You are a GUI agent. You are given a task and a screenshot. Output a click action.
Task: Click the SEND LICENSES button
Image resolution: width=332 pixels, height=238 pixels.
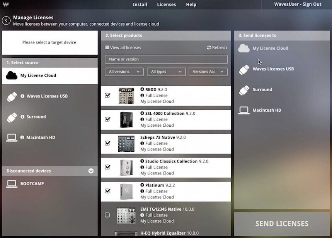point(282,224)
